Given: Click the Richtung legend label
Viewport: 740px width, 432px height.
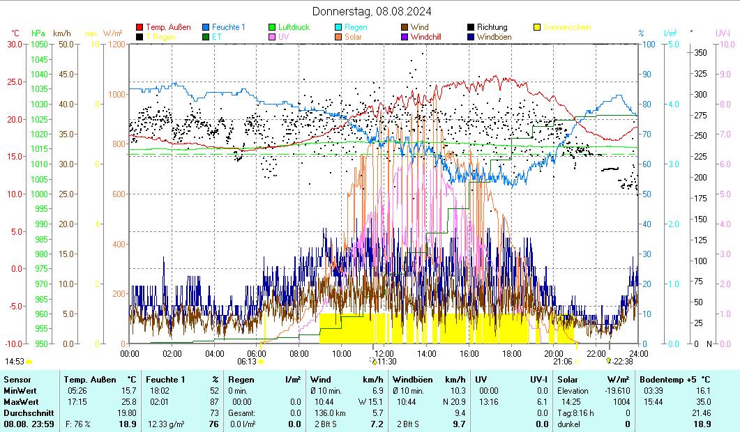Looking at the screenshot, I should pos(492,28).
